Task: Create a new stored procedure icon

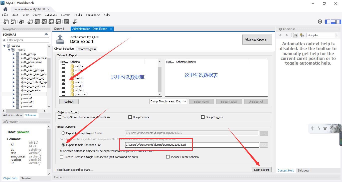Action: [x=51, y=22]
